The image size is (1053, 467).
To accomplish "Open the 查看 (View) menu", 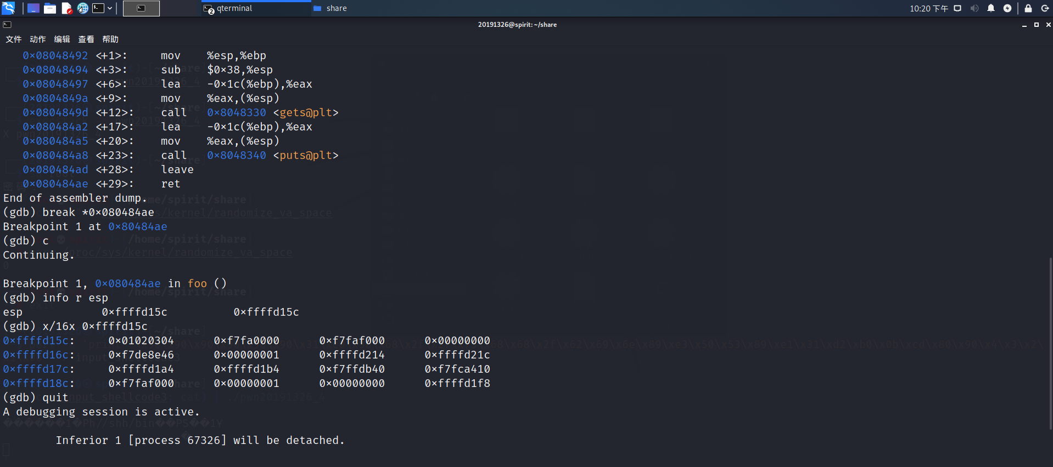I will (86, 39).
